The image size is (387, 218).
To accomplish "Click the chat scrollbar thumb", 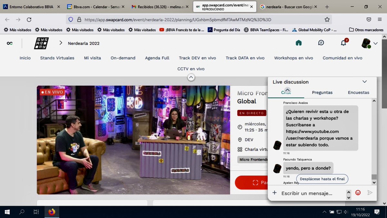I will (x=374, y=177).
